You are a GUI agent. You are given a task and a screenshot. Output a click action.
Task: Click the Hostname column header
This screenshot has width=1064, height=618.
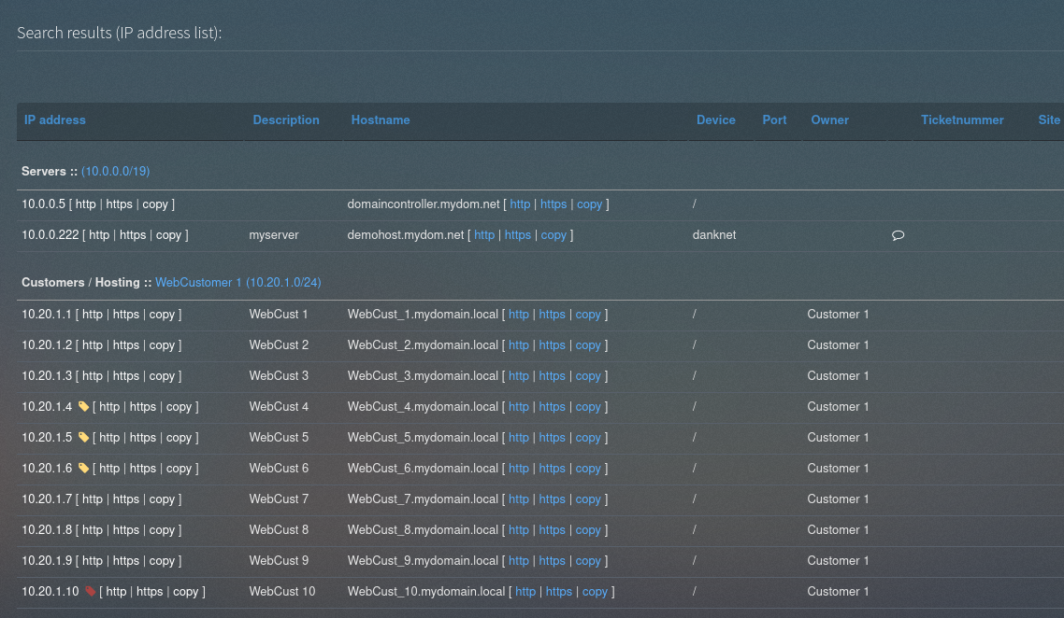tap(380, 119)
